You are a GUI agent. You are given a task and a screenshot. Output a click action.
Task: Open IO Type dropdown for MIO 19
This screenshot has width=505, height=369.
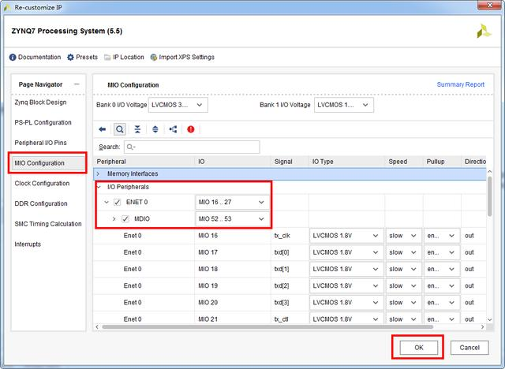[x=346, y=285]
